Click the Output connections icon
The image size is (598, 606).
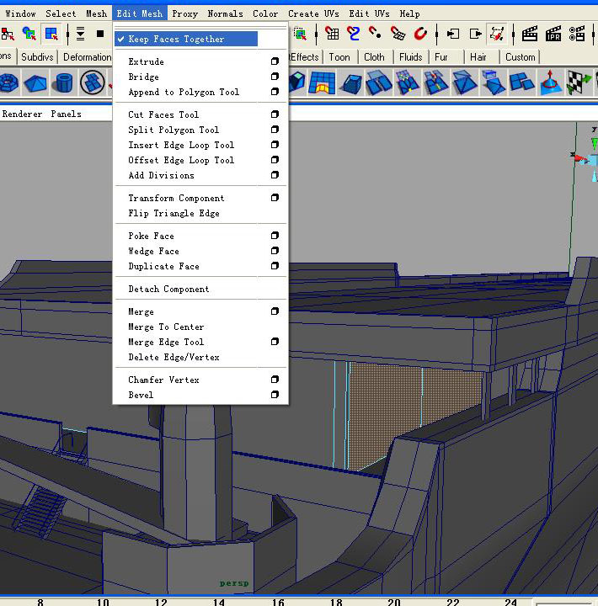[475, 34]
